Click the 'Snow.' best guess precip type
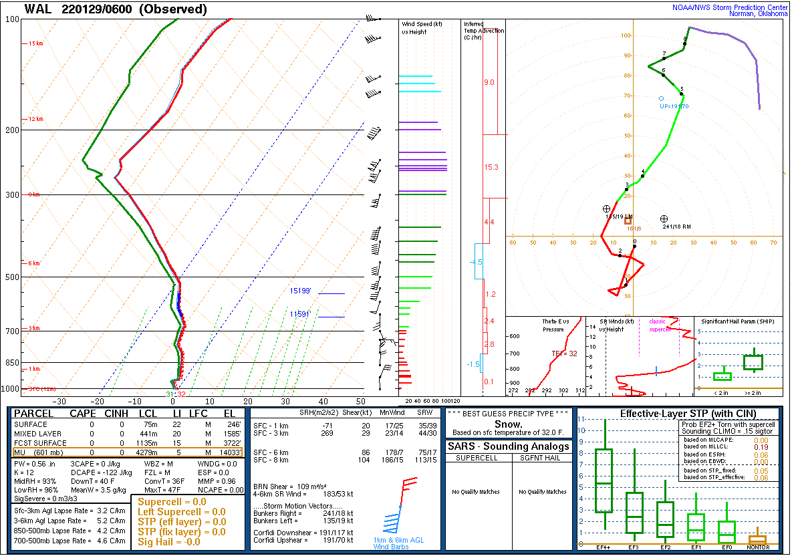The height and width of the screenshot is (556, 792). point(509,424)
